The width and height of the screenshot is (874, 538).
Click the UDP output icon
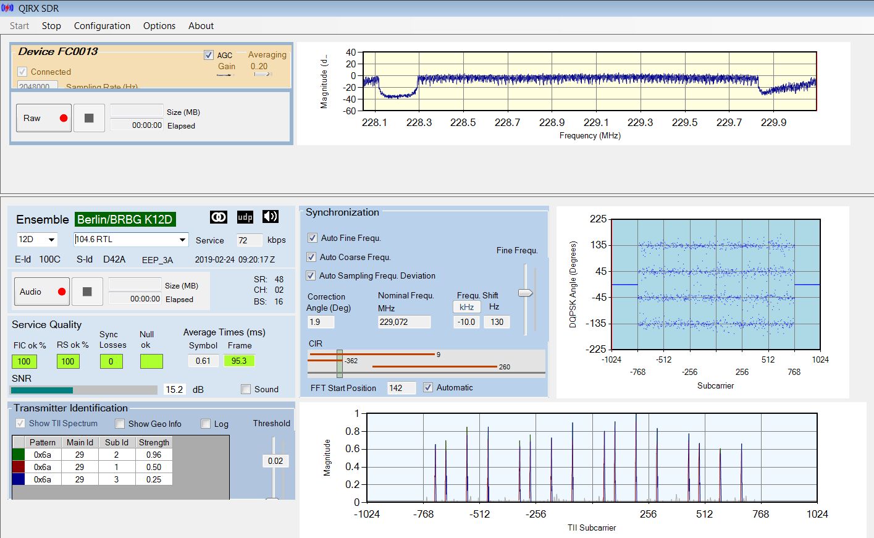click(x=245, y=217)
